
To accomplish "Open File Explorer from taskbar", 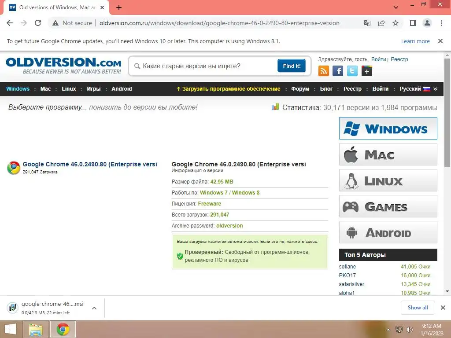I will pyautogui.click(x=36, y=329).
